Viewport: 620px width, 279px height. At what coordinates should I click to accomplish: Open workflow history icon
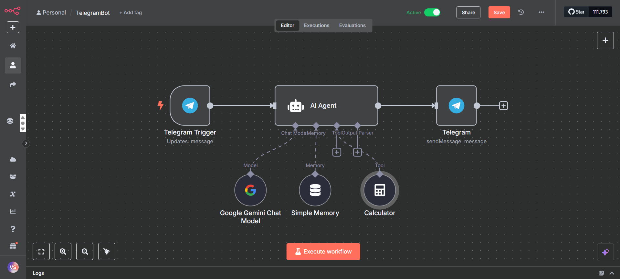(521, 12)
